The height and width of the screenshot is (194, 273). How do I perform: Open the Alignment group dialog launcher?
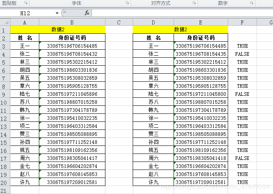click(x=194, y=3)
